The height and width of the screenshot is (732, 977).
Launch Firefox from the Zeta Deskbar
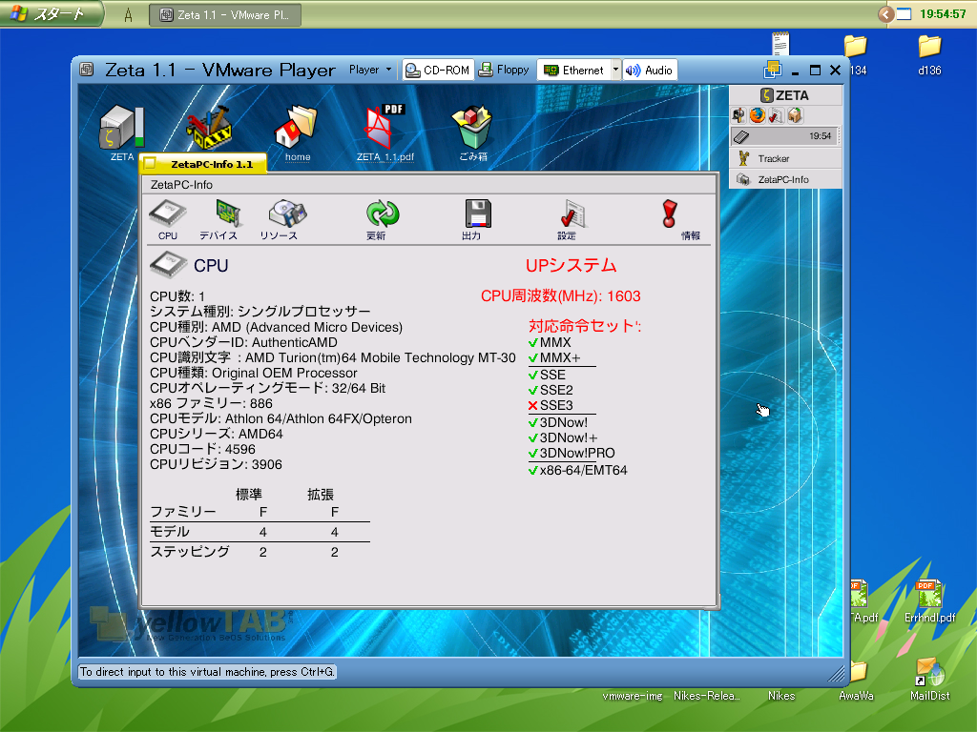(x=758, y=115)
